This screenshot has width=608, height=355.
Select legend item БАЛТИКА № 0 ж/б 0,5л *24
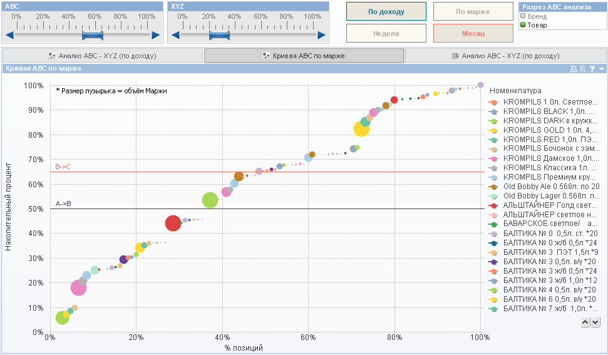point(544,242)
